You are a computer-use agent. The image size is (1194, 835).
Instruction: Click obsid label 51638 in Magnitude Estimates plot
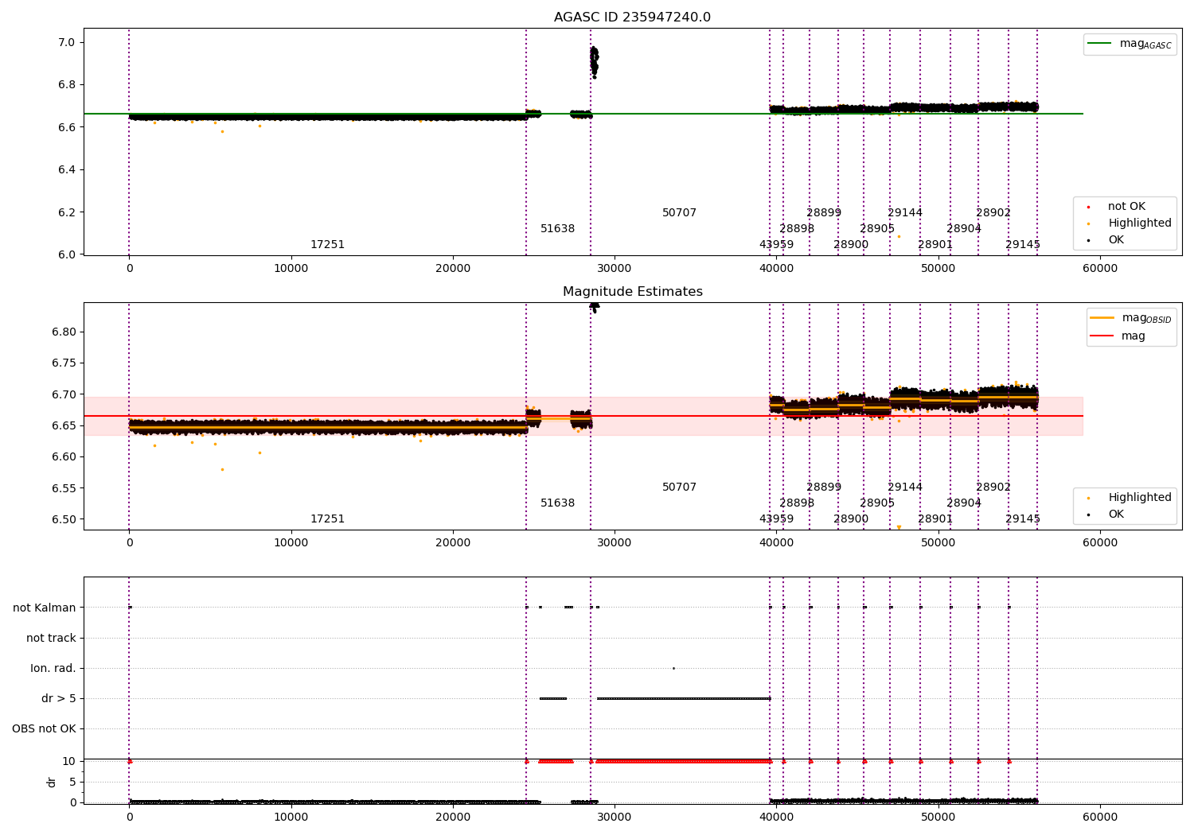tap(557, 503)
